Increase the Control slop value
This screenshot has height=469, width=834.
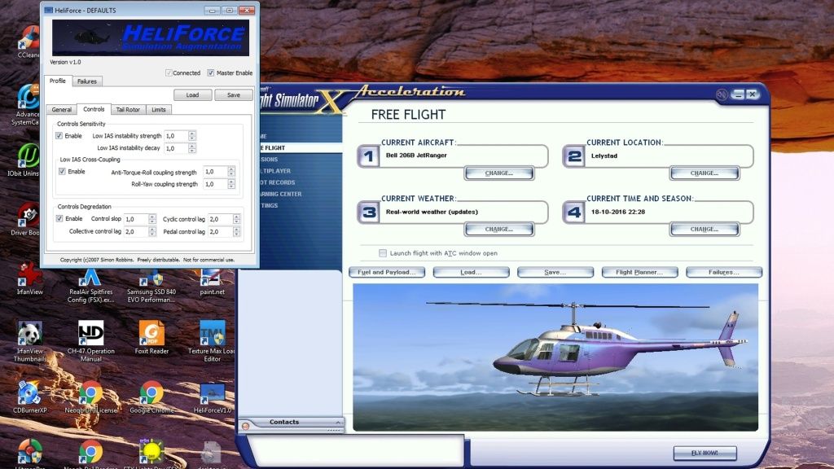tap(152, 217)
